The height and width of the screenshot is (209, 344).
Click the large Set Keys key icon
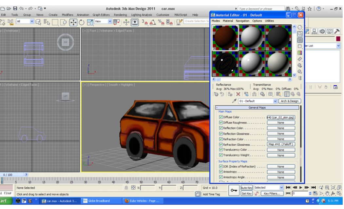234,190
